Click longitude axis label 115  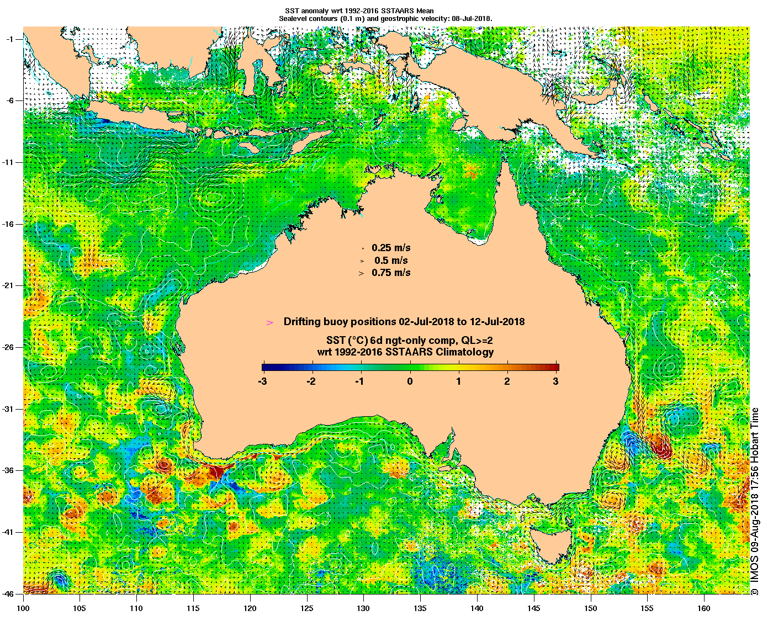point(193,608)
